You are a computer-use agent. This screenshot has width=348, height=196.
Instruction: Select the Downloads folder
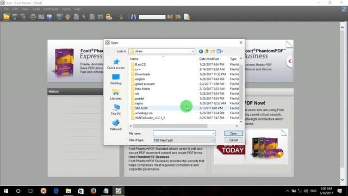coord(142,74)
